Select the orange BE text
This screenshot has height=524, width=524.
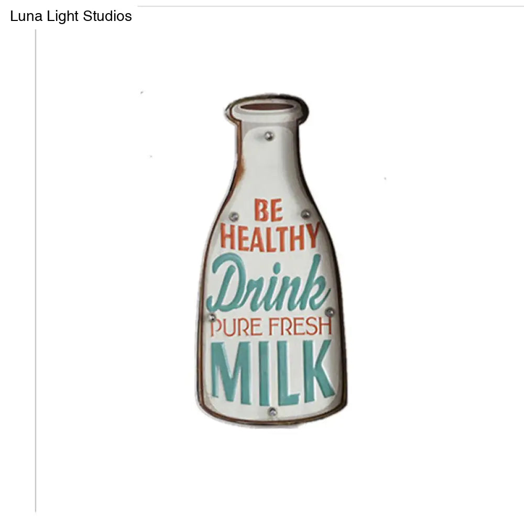pos(268,210)
